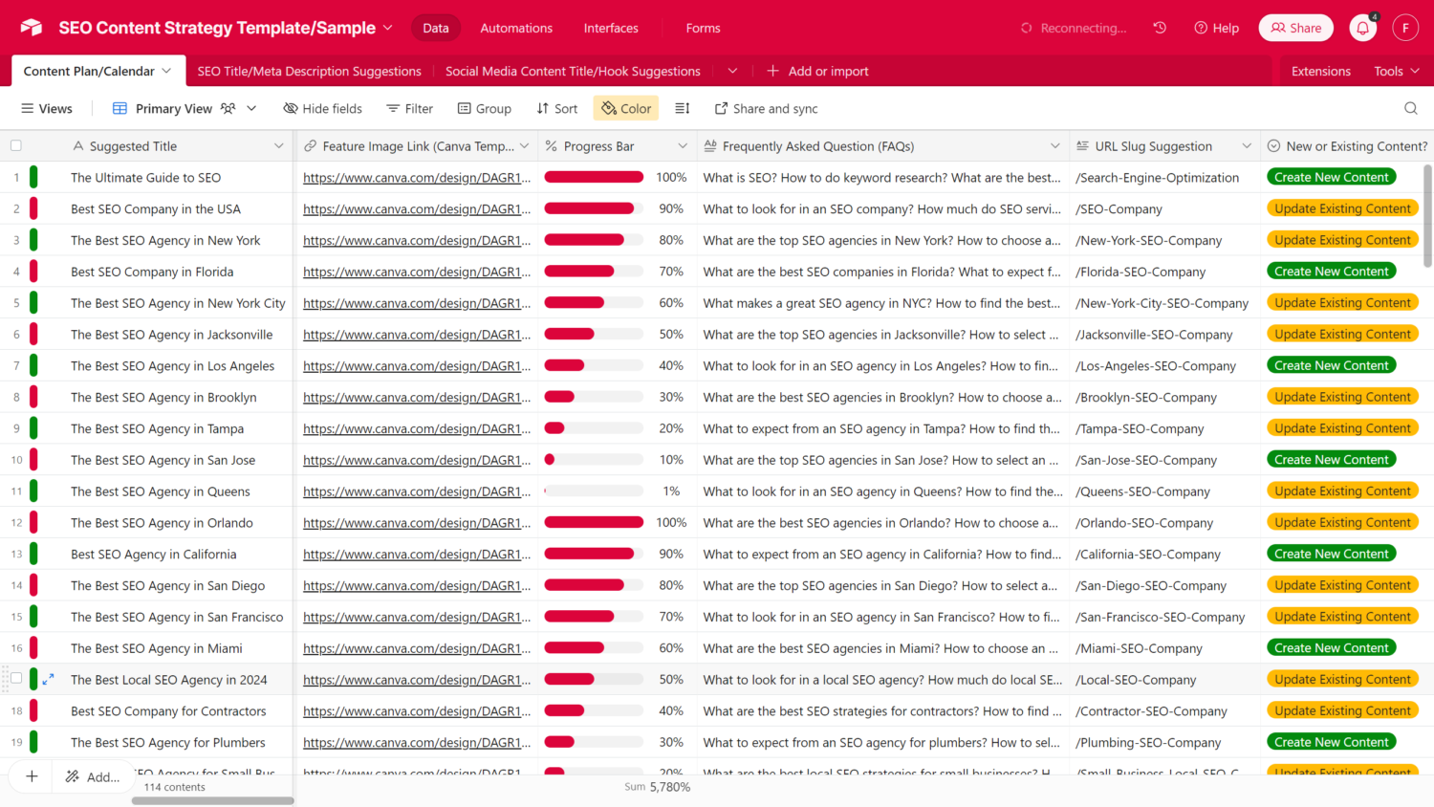The image size is (1434, 807).
Task: Click the Share button
Action: (1295, 29)
